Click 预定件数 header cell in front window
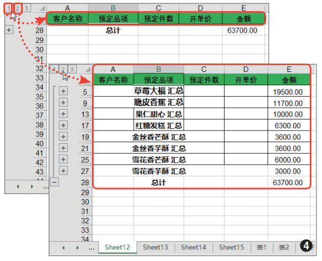The width and height of the screenshot is (322, 261). click(x=204, y=80)
